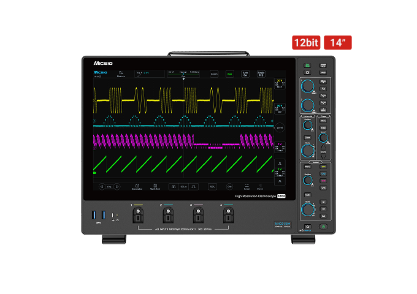
Task: Tap the left arrow fine-adjust icon
Action: pos(102,186)
